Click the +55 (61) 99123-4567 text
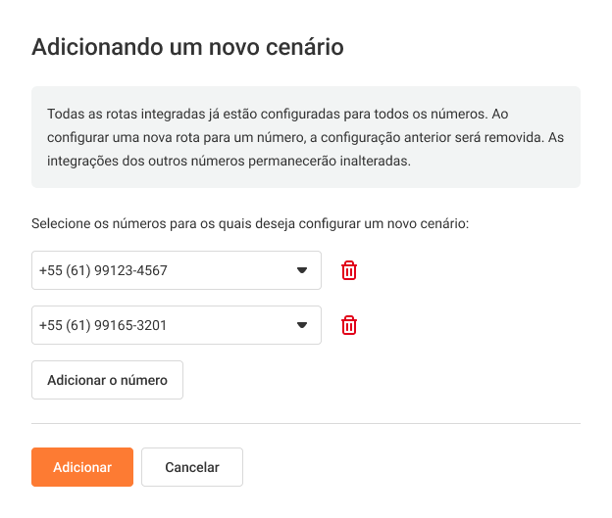 (103, 270)
